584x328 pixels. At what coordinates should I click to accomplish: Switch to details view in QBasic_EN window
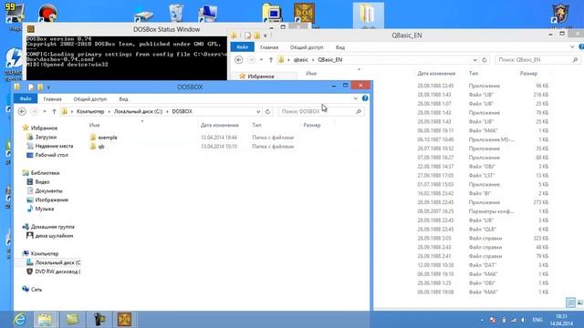point(570,302)
